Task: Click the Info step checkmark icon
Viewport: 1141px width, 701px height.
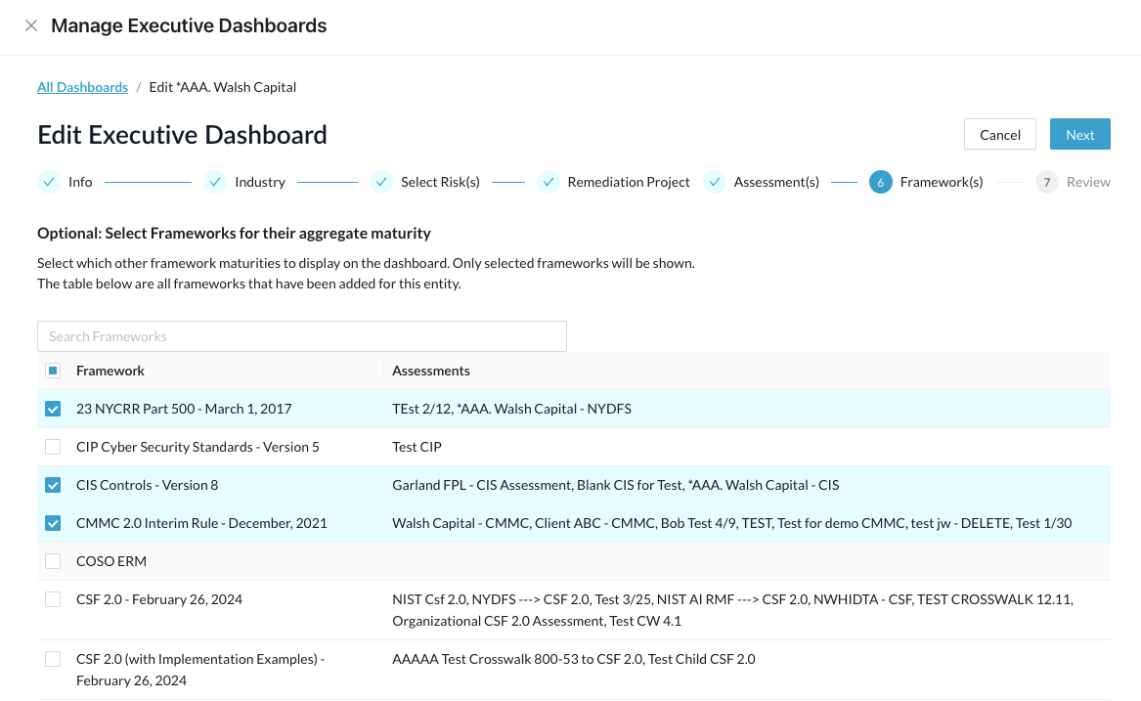Action: [49, 182]
